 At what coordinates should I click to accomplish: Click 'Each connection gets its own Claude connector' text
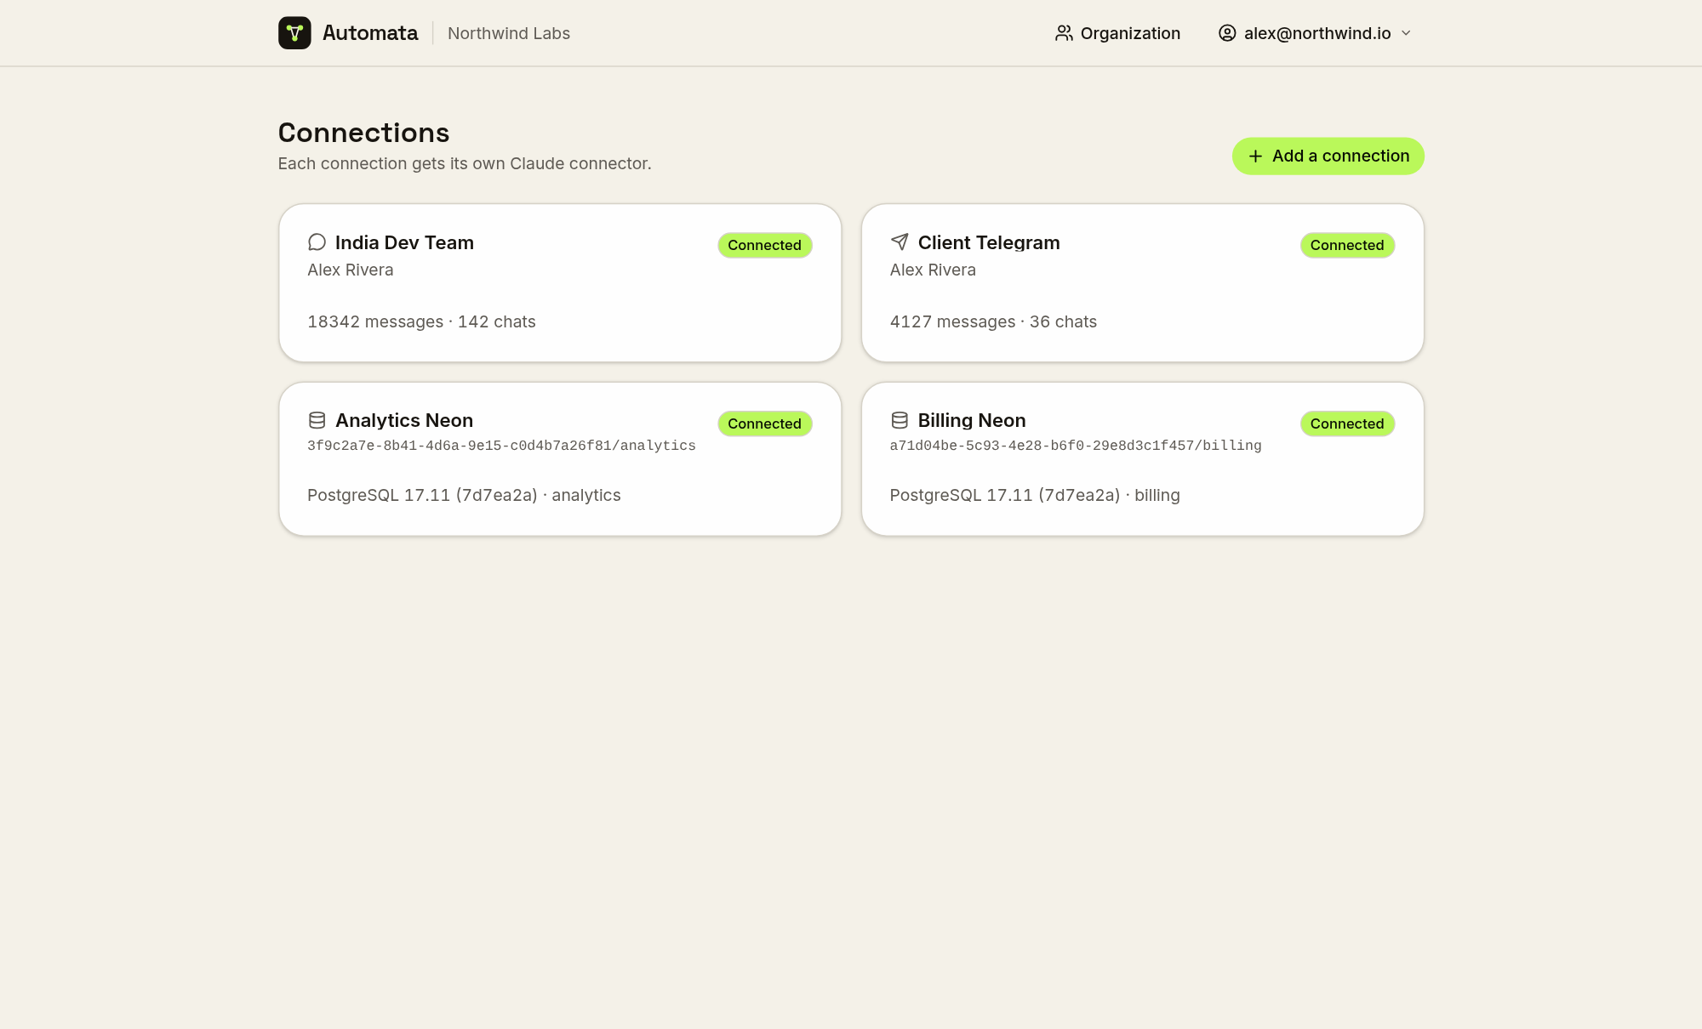point(465,163)
